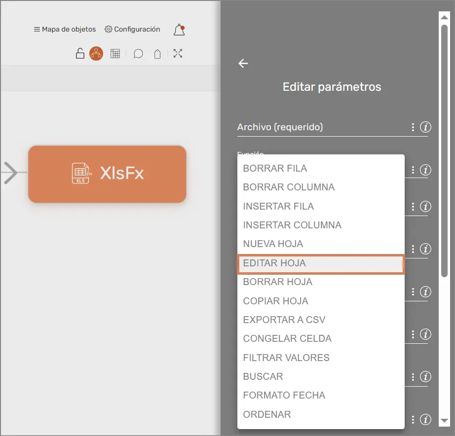Click the back arrow in Editar parámetros
455x436 pixels.
[x=243, y=63]
